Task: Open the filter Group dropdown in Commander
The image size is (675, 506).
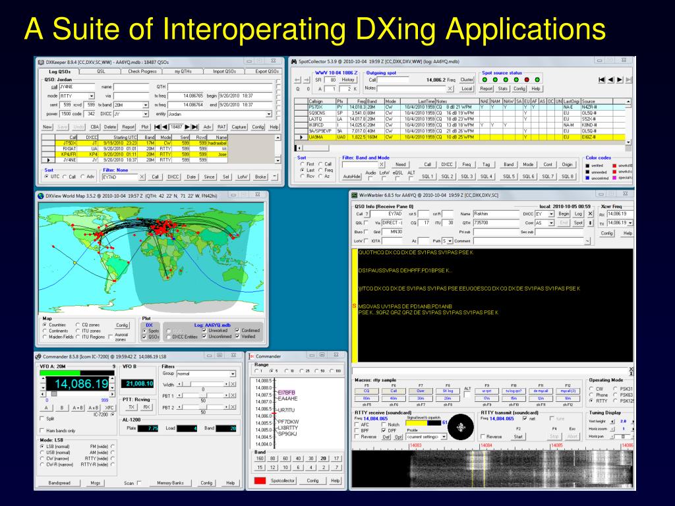Action: tap(232, 374)
